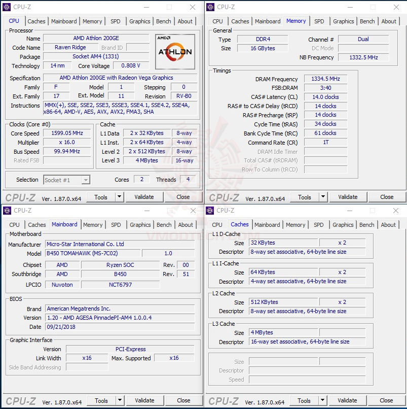
Task: Select CPU tab in Memory window
Action: 217,21
